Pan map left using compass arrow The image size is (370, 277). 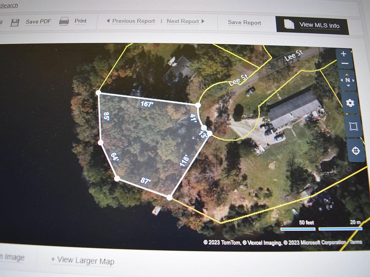(x=342, y=80)
